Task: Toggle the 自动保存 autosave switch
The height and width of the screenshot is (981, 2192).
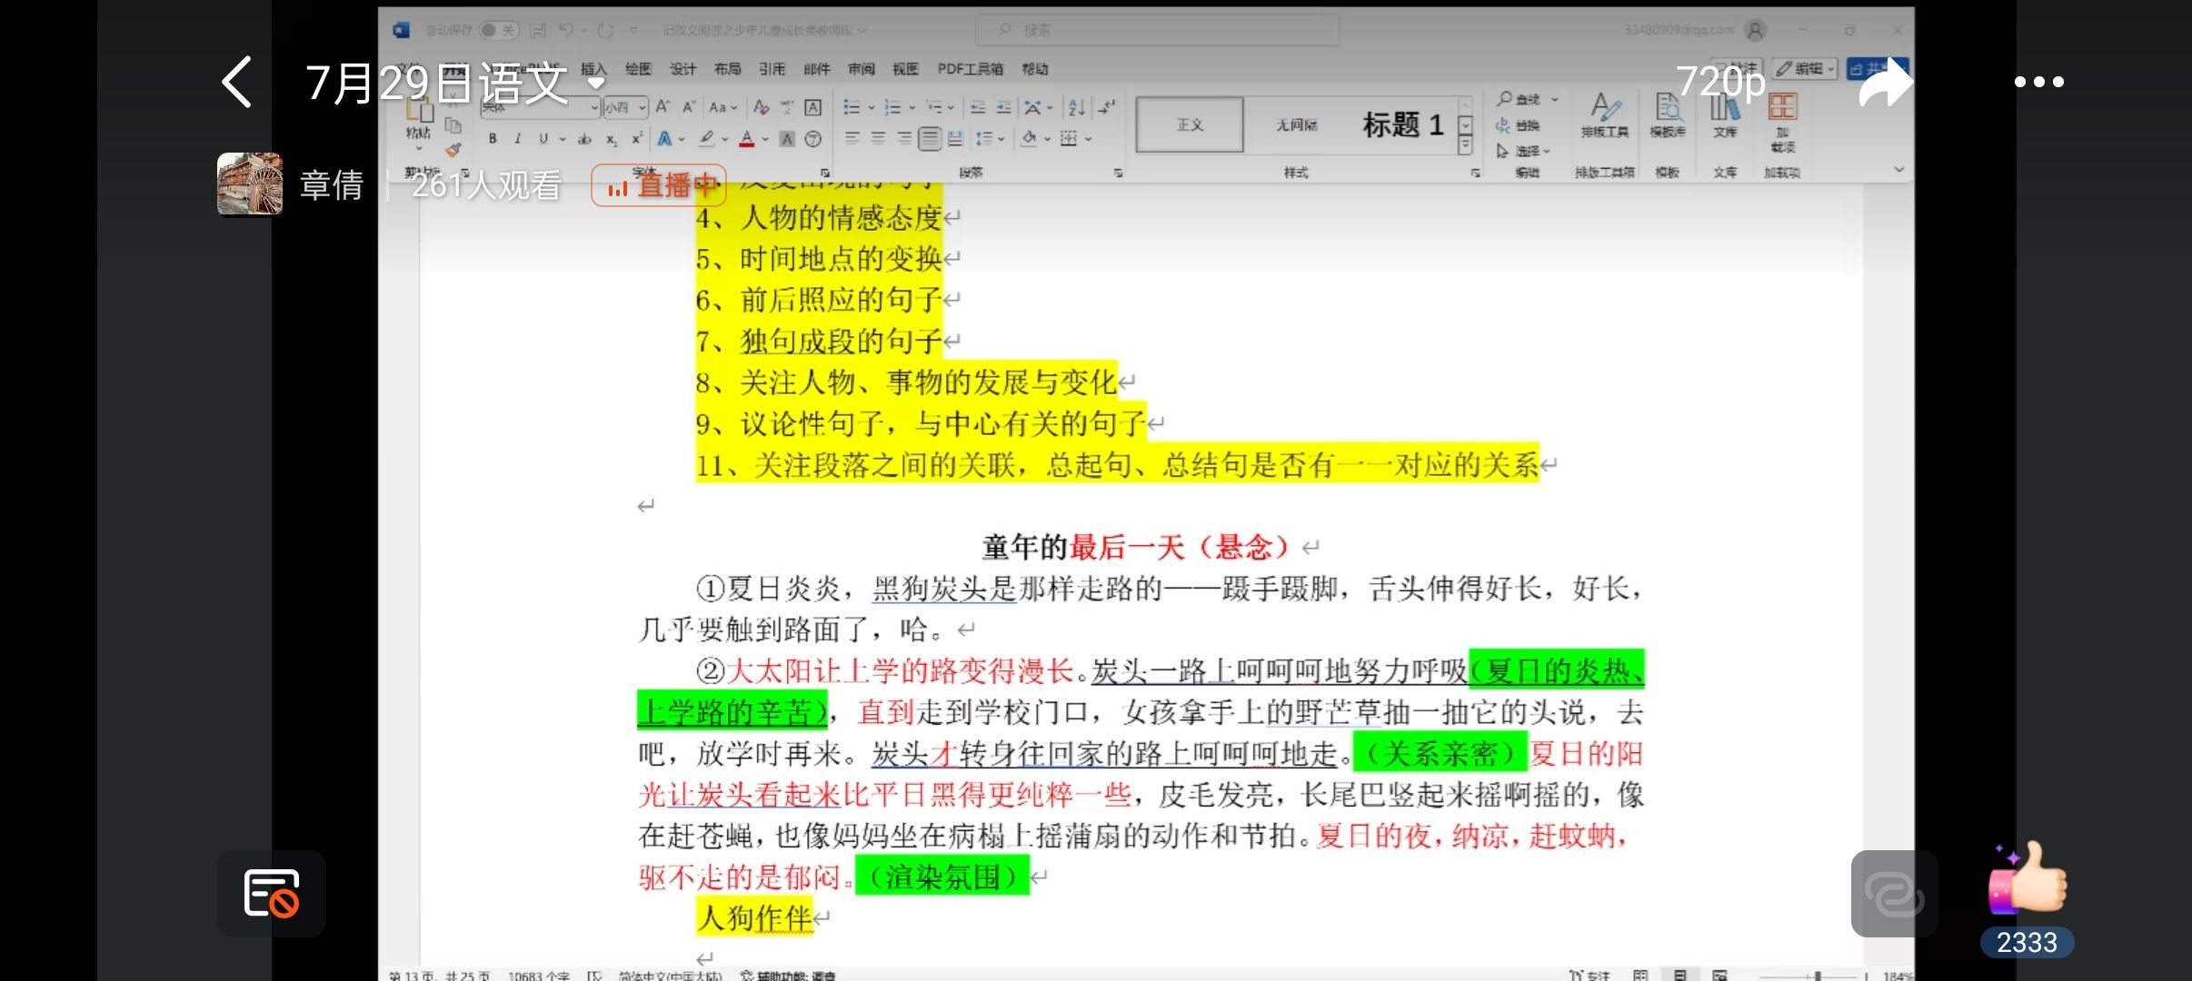Action: tap(498, 30)
